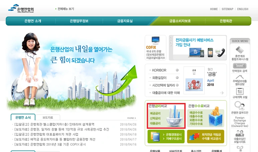Open 신탁금리 under 은행금리비교
This screenshot has height=152, width=258.
[x=155, y=118]
